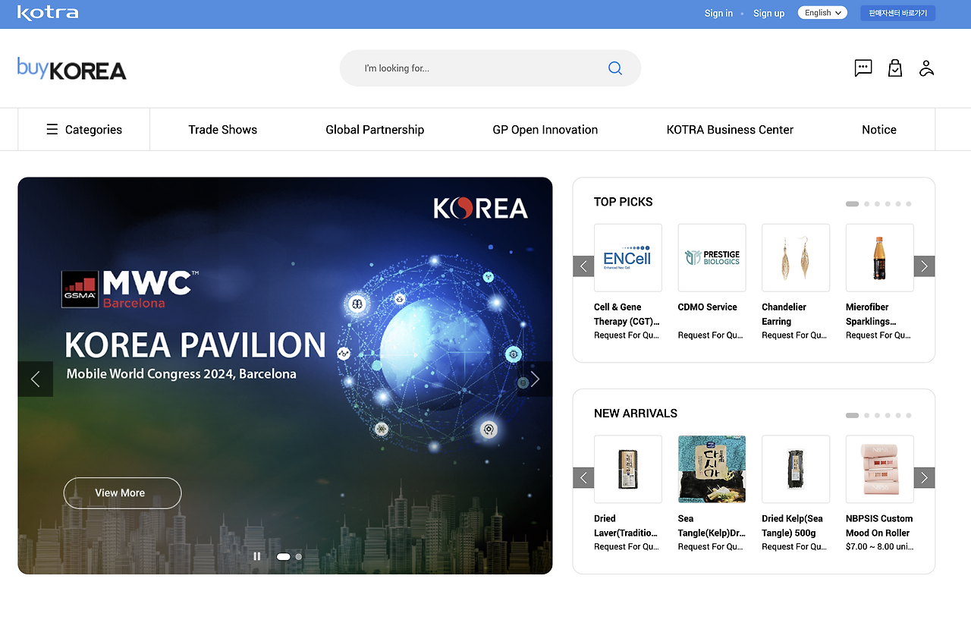Viewport: 971px width, 623px height.
Task: Select second banner slide indicator dot
Action: tap(299, 556)
